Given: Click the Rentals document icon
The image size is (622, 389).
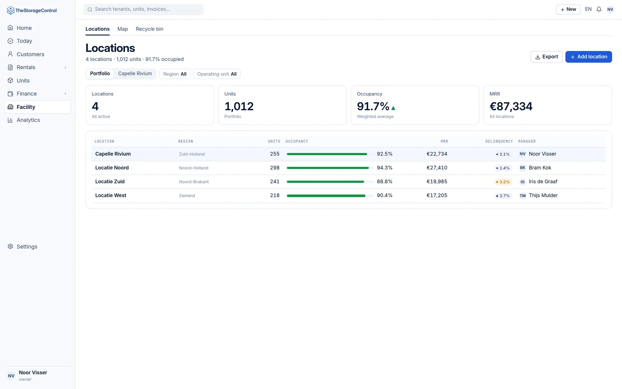Looking at the screenshot, I should pos(10,67).
